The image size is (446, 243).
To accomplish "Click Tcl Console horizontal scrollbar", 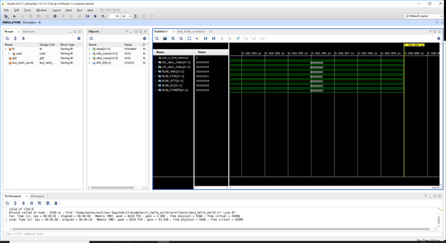I will [x=221, y=229].
